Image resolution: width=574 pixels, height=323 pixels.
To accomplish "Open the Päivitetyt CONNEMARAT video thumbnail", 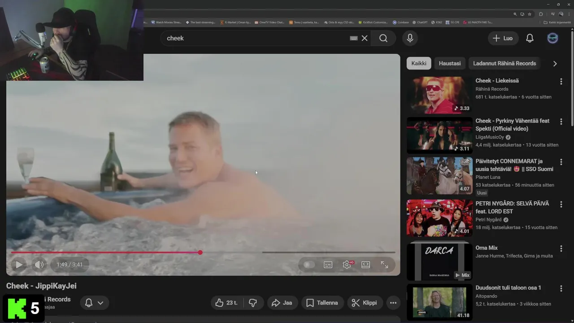I will [x=439, y=175].
